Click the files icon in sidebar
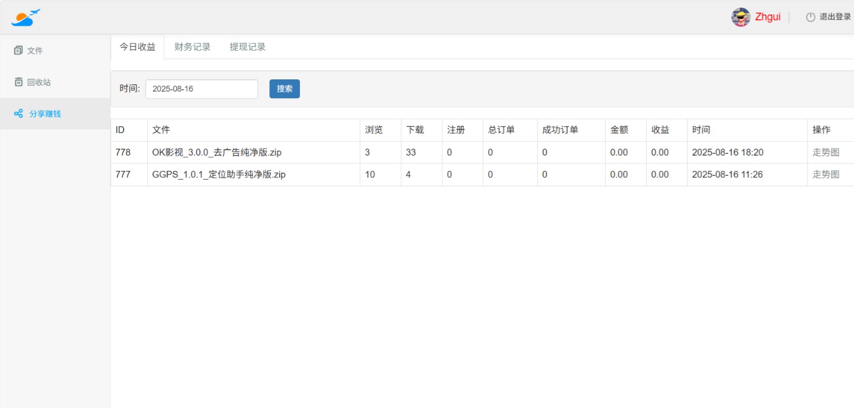The height and width of the screenshot is (408, 854). [18, 51]
